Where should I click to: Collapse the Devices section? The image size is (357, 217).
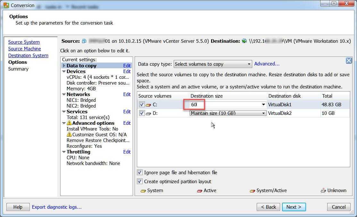pos(64,71)
